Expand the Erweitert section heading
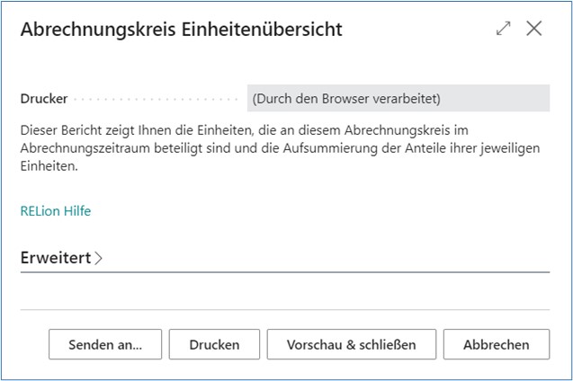Screen dimensions: 573x381 click(56, 258)
